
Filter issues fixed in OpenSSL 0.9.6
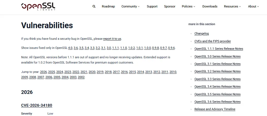click(x=172, y=48)
